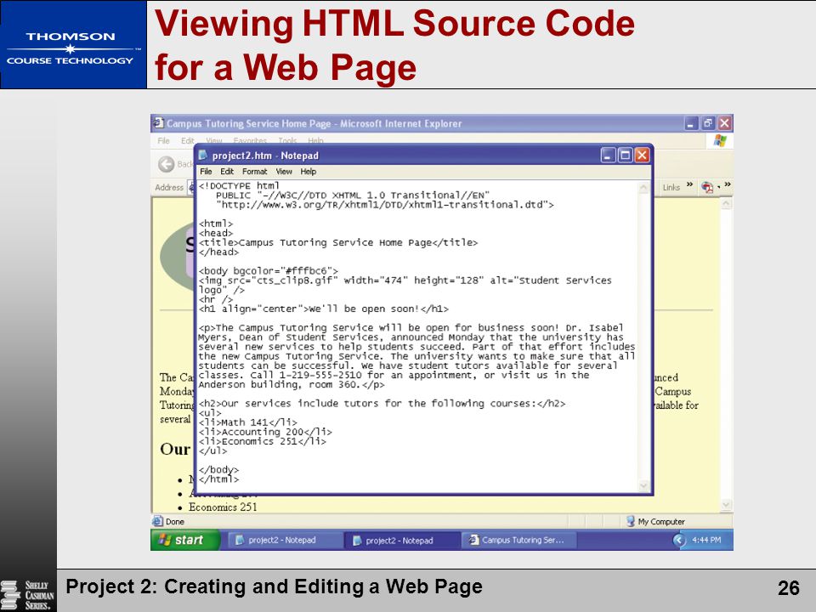This screenshot has width=816, height=612.
Task: Open the Notepad Help menu
Action: click(308, 171)
